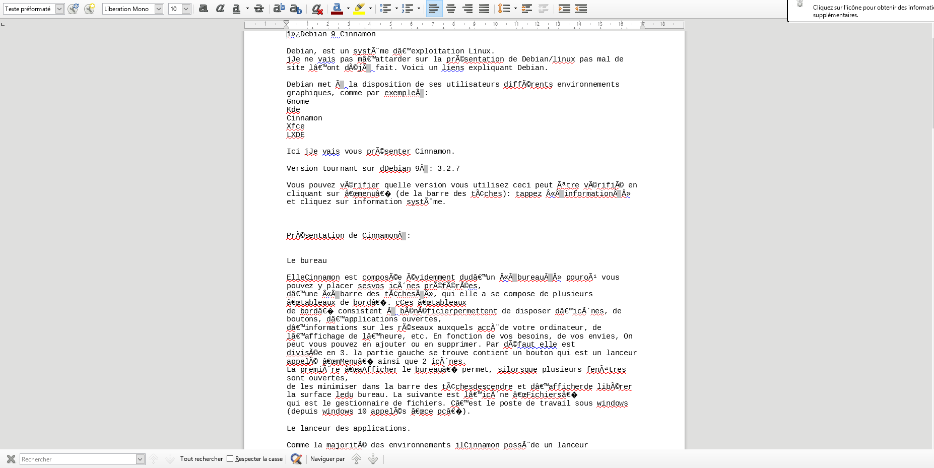Expand the numbering styles arrow
The height and width of the screenshot is (468, 934).
(419, 9)
